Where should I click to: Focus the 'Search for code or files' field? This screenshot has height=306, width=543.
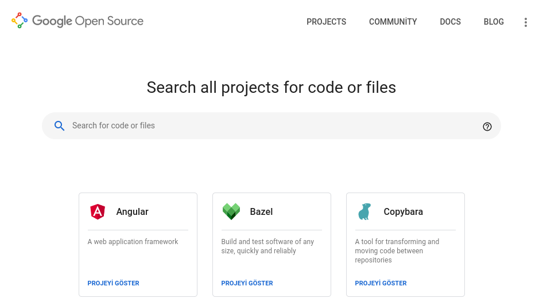(271, 126)
